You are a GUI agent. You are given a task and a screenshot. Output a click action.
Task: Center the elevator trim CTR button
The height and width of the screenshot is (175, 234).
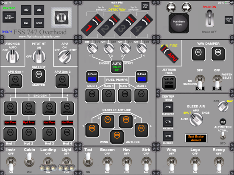click(x=168, y=107)
